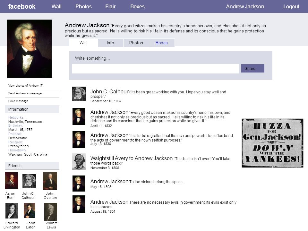This screenshot has height=231, width=308.
Task: Click Nashville, Tennessee network value
Action: 25,122
